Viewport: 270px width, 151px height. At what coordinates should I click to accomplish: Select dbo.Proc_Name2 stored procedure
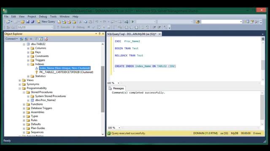coord(46,100)
